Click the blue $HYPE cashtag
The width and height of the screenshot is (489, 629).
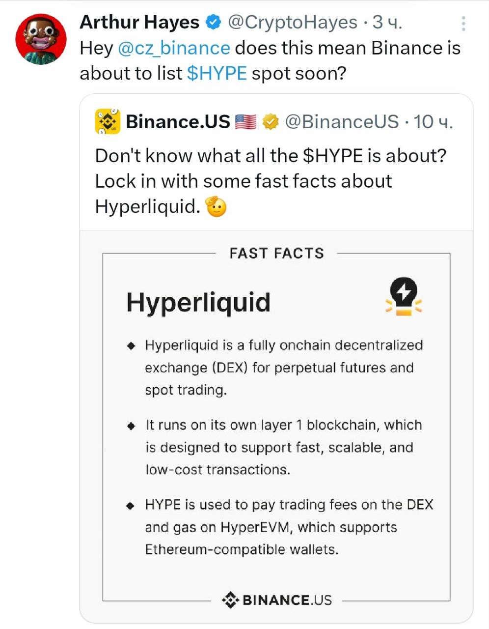[217, 73]
